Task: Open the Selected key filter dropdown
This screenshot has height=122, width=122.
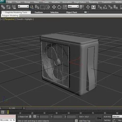Action: point(117,117)
